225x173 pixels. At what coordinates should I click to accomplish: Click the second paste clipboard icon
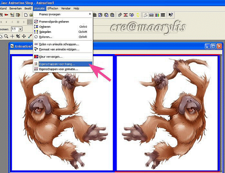tap(106, 15)
